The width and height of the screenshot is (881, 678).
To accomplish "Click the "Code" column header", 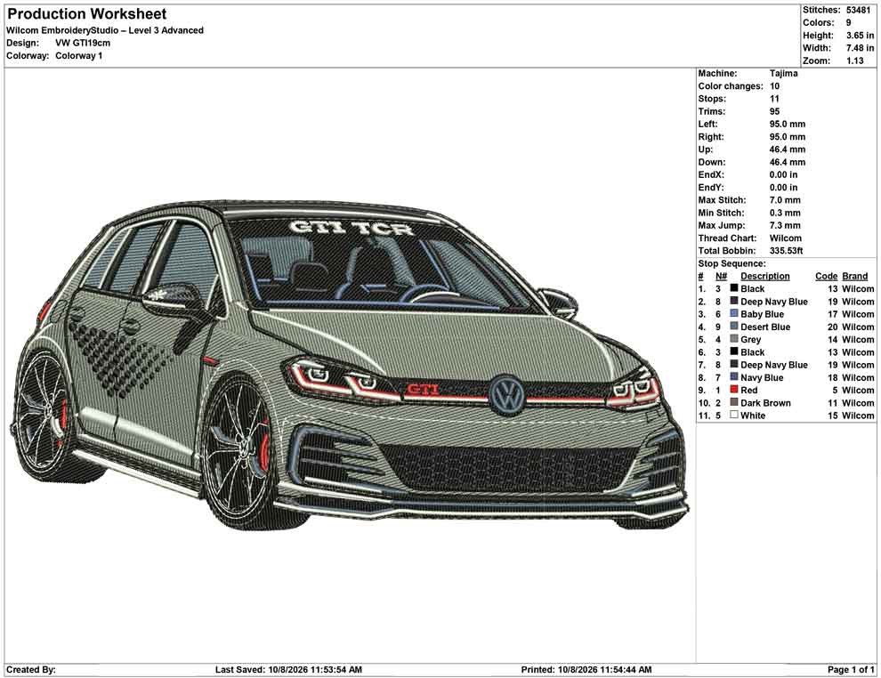I will click(x=826, y=276).
